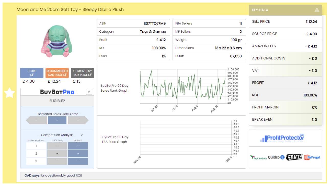Select Seller Position 3 cell

tap(36, 161)
